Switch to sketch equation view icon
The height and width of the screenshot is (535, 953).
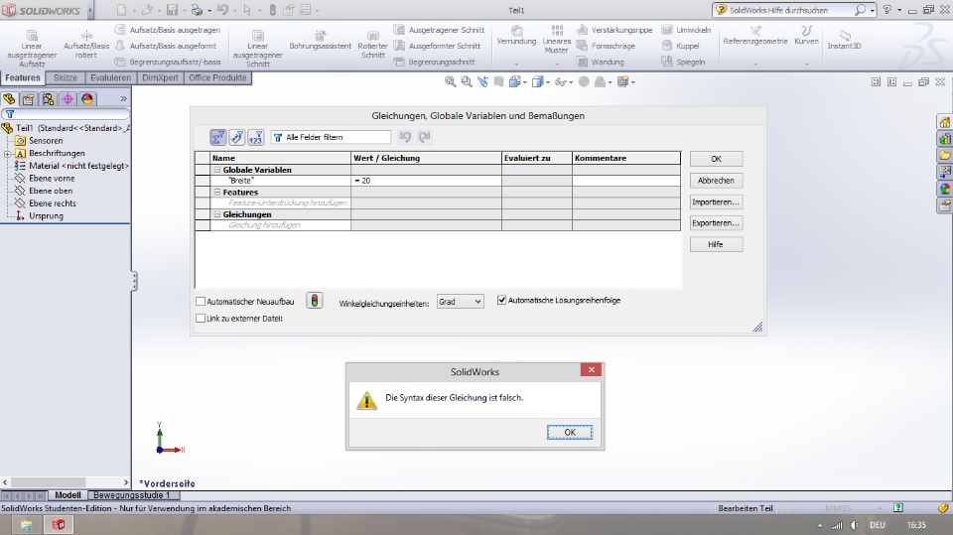[x=237, y=137]
